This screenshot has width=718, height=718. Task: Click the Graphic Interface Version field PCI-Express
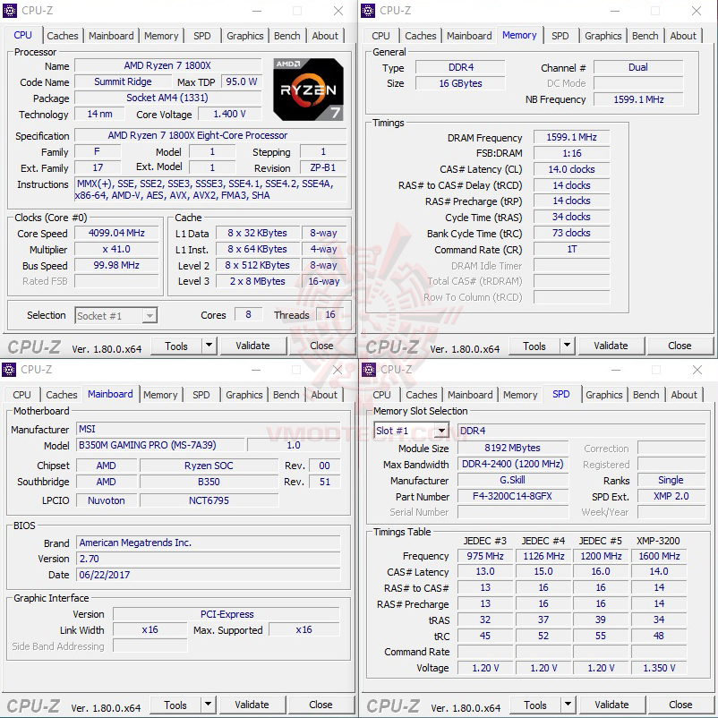click(x=227, y=614)
